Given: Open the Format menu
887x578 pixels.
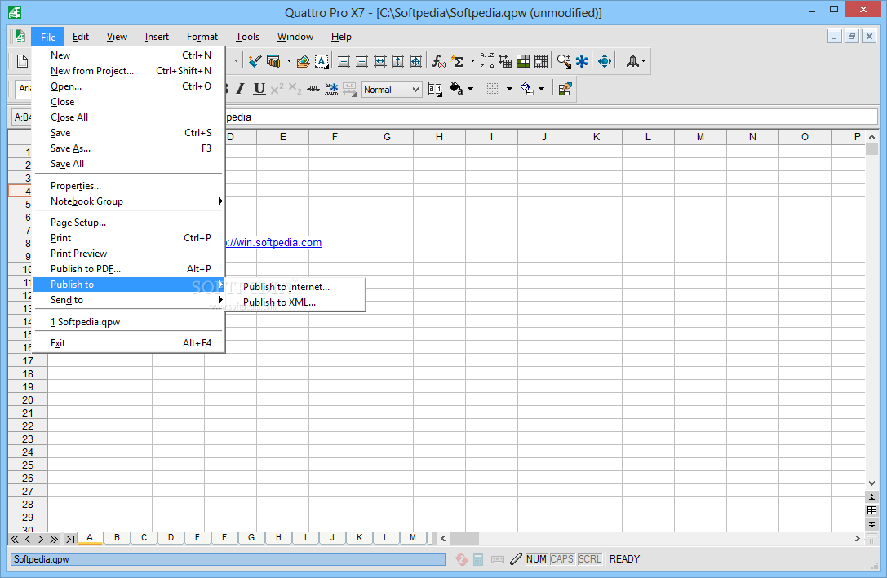Looking at the screenshot, I should click(x=202, y=37).
